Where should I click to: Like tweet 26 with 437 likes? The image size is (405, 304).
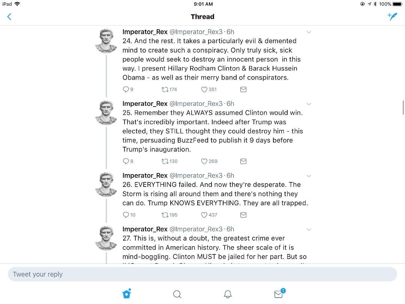click(204, 215)
